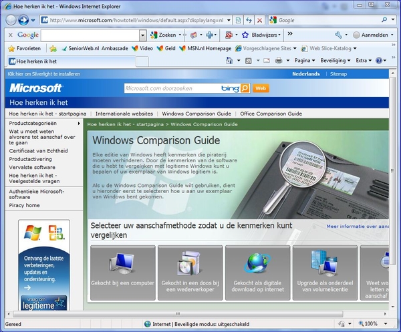Click the Aanmelden sign-in button
This screenshot has width=401, height=332.
coord(373,35)
